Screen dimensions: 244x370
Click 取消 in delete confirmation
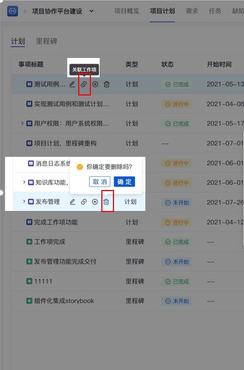(x=100, y=182)
